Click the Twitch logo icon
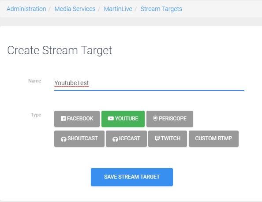Screen dimensions: 262x202 [x=157, y=138]
